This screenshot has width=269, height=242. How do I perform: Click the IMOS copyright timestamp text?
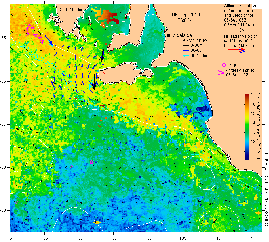pos(266,185)
